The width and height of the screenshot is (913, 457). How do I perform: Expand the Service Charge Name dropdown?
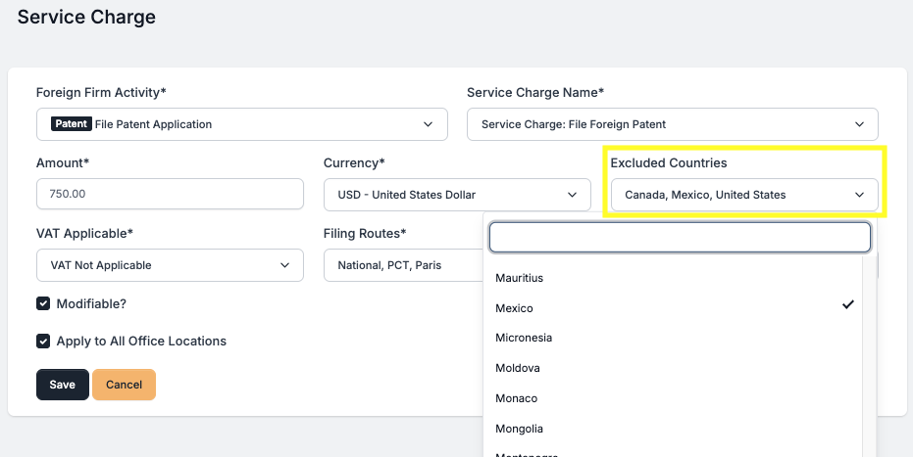click(x=672, y=124)
